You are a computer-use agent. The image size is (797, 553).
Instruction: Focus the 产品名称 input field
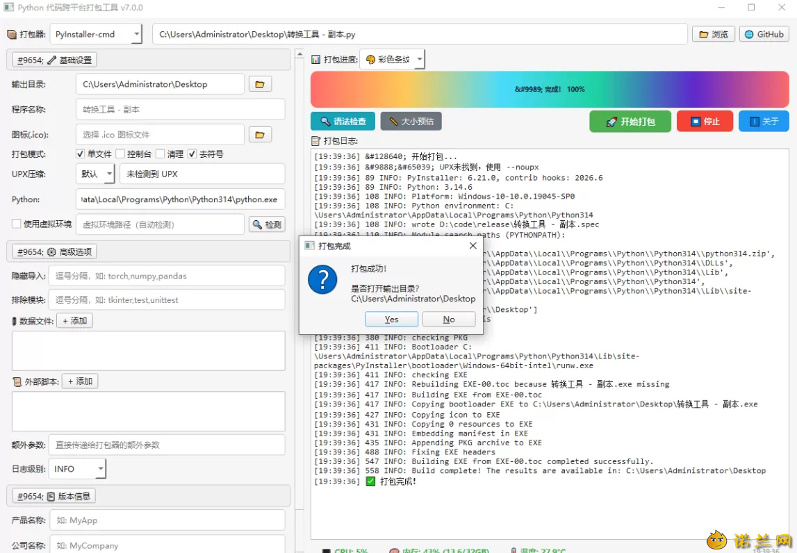[167, 520]
